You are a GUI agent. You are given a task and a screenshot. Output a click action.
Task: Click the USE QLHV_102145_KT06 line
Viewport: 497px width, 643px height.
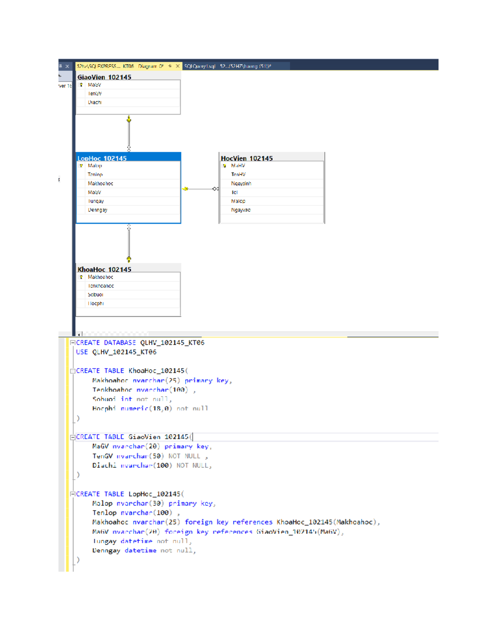point(116,352)
